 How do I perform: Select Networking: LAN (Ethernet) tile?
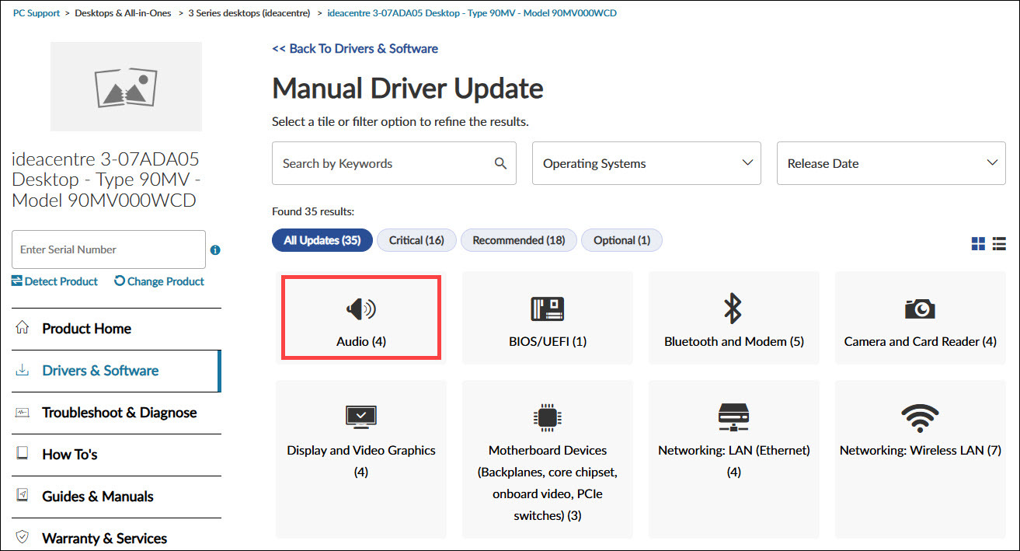733,438
